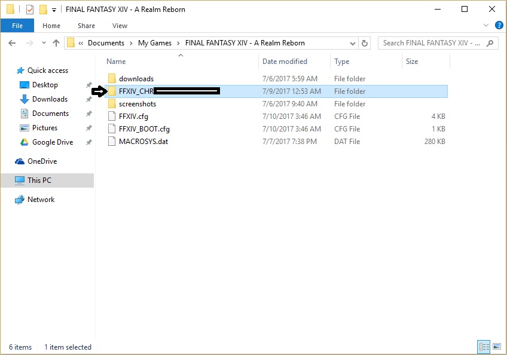Image resolution: width=507 pixels, height=355 pixels.
Task: Sort by the Name column header
Action: coord(116,62)
